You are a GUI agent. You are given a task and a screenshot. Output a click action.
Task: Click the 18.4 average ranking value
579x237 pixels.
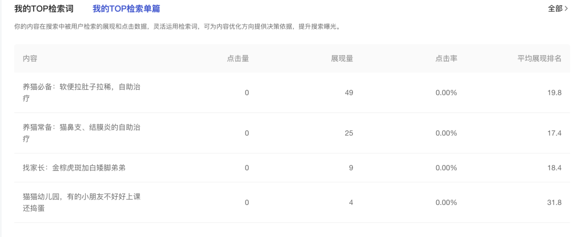click(x=554, y=167)
